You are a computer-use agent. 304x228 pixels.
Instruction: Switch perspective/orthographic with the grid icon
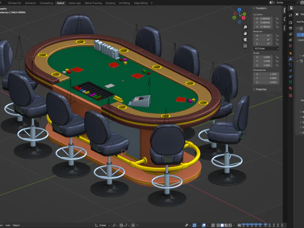coord(245,46)
